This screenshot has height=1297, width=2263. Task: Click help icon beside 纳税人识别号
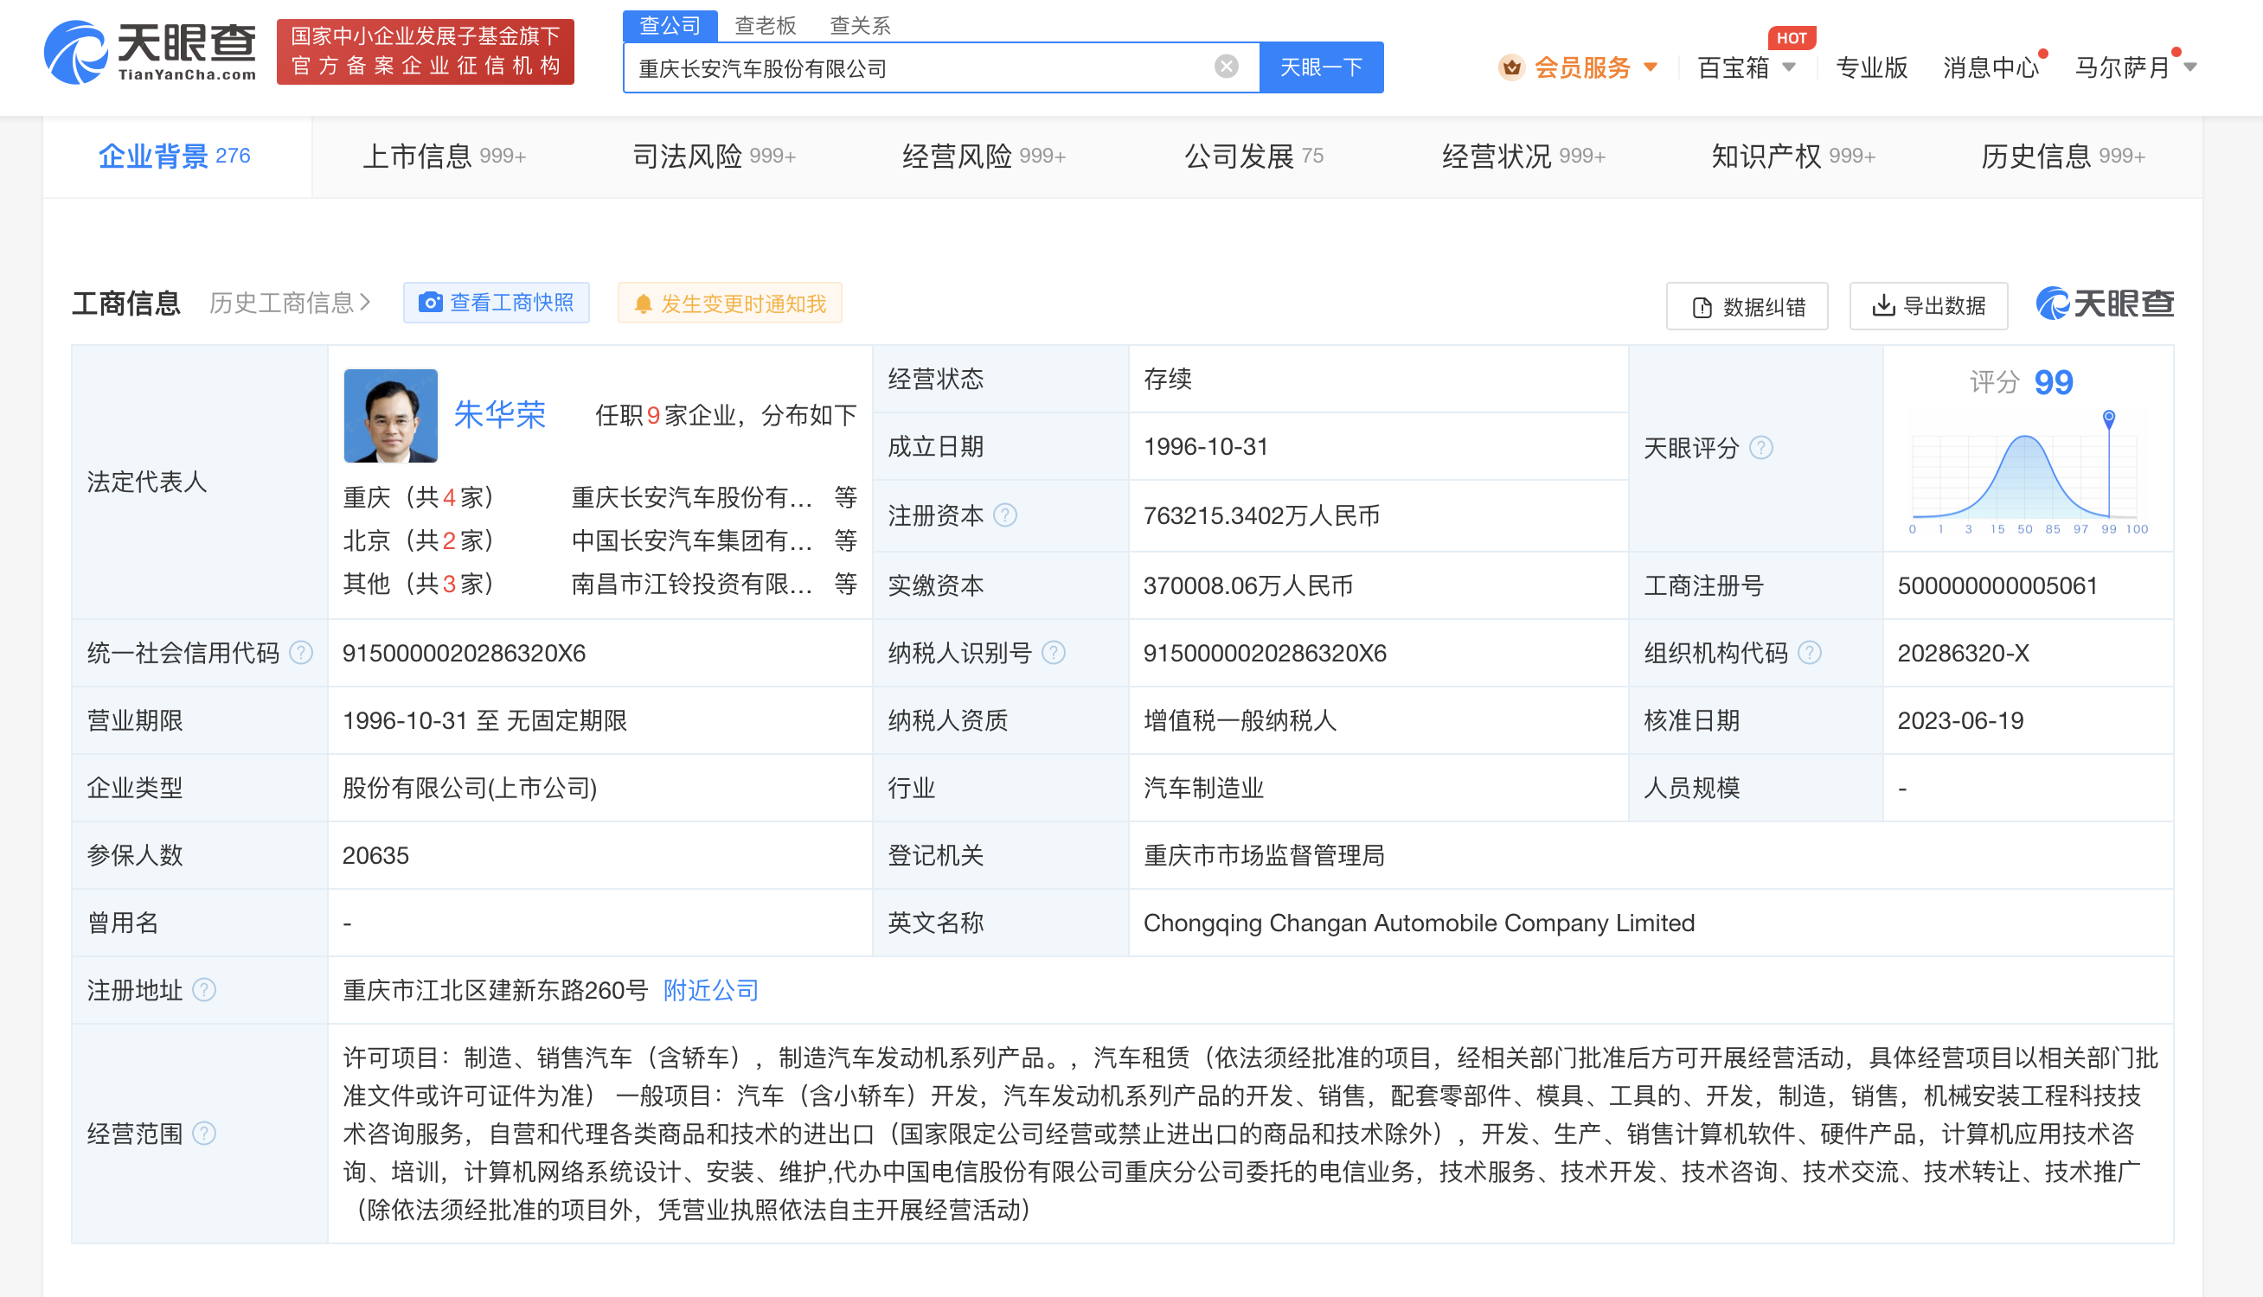(1053, 653)
